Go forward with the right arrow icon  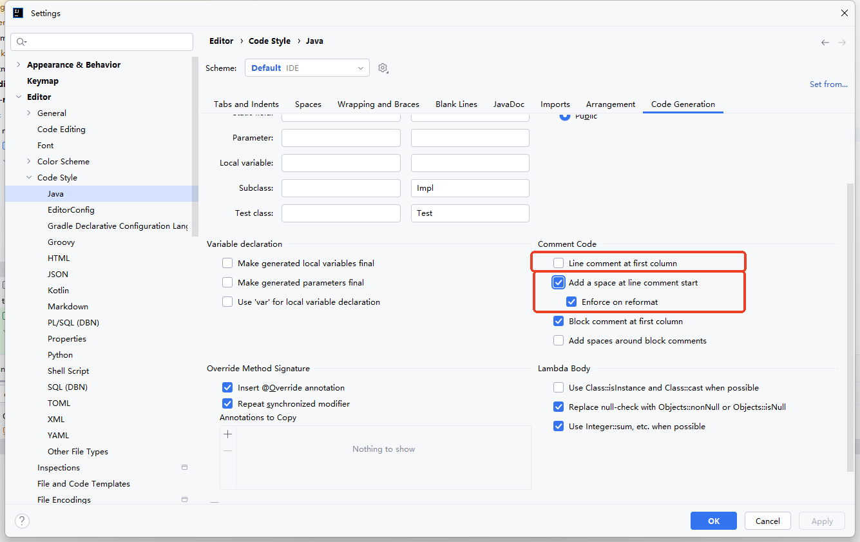pyautogui.click(x=842, y=42)
